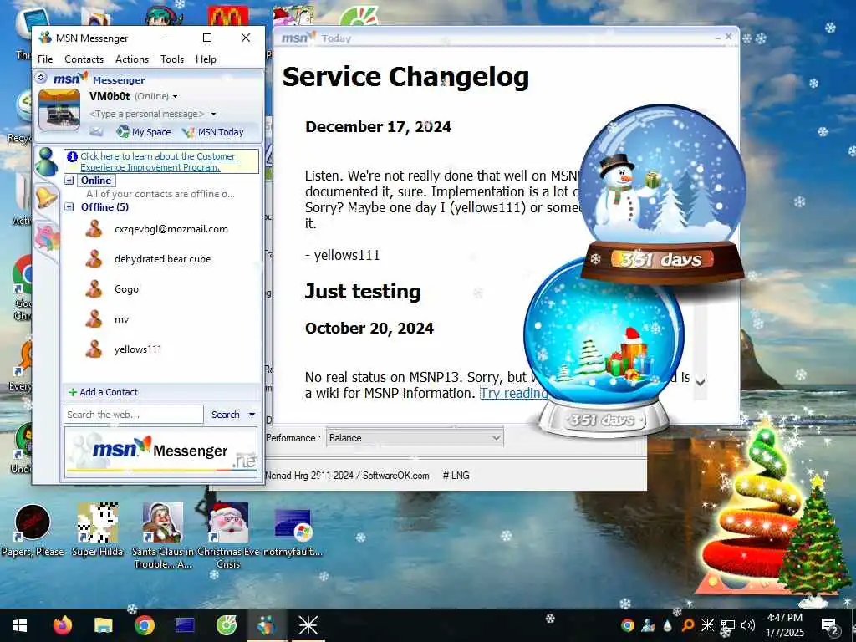The image size is (856, 642).
Task: Collapse the Offline (5) group
Action: point(69,207)
